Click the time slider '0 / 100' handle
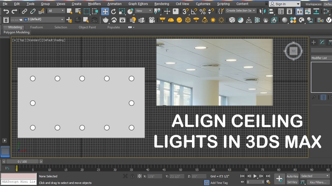The width and height of the screenshot is (332, 186). (22, 161)
